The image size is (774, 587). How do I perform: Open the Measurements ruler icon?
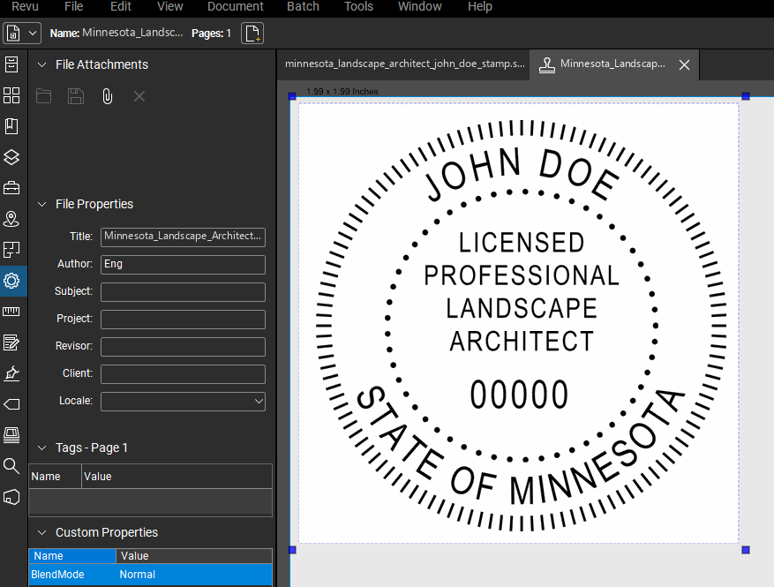pyautogui.click(x=11, y=312)
